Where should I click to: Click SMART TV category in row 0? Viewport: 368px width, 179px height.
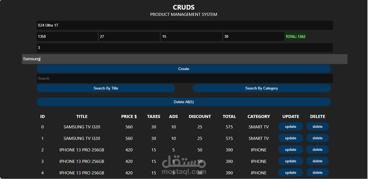[x=259, y=127]
